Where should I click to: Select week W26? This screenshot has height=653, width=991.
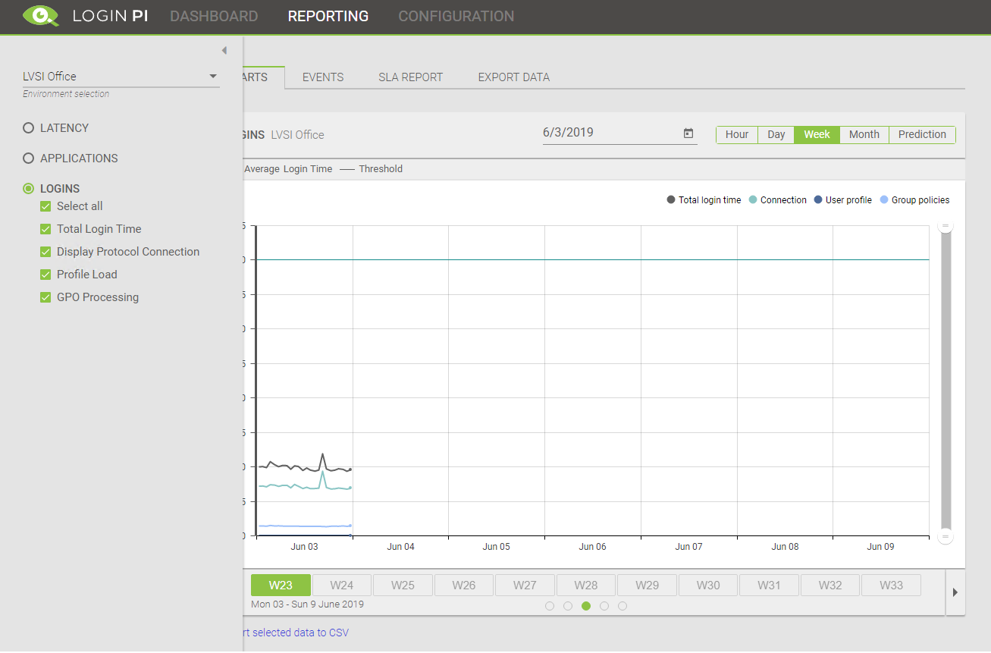[x=463, y=586]
